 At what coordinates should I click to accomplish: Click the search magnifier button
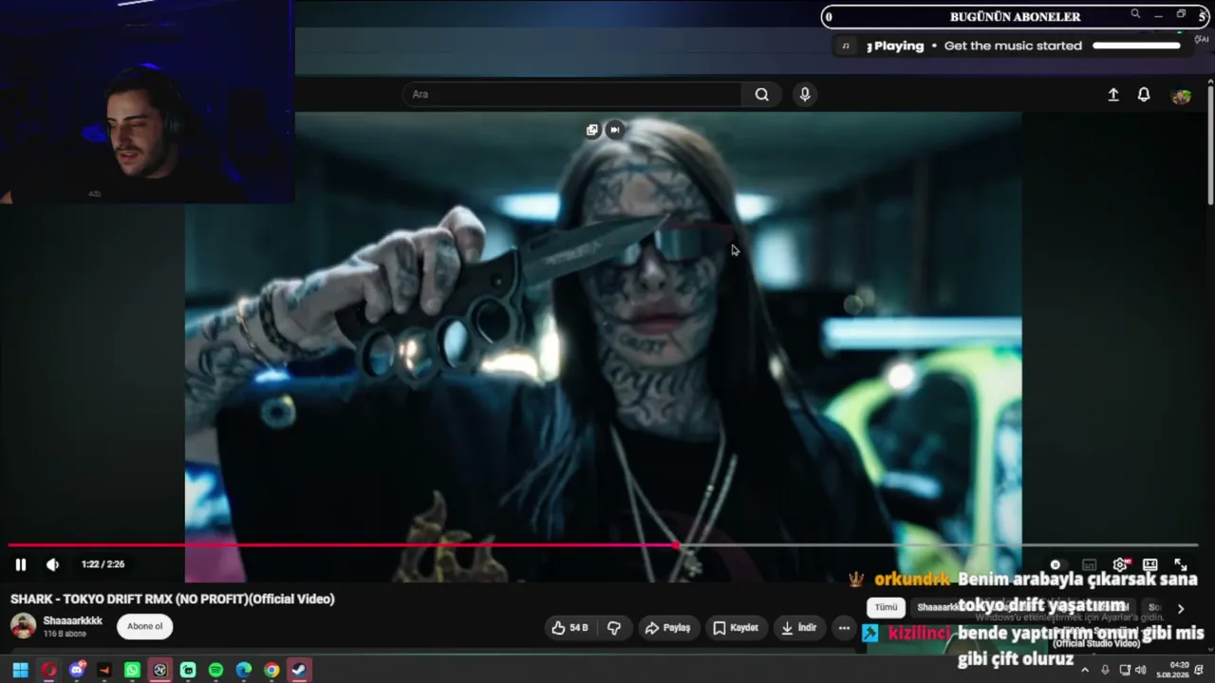point(761,94)
